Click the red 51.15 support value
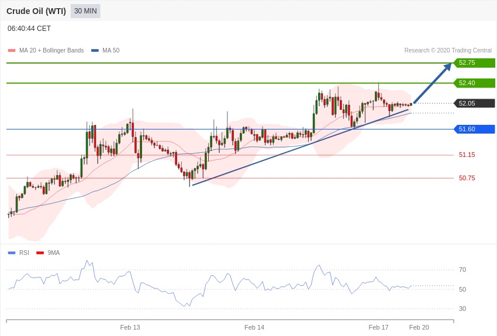Viewport: 497px width, 336px height. [467, 155]
